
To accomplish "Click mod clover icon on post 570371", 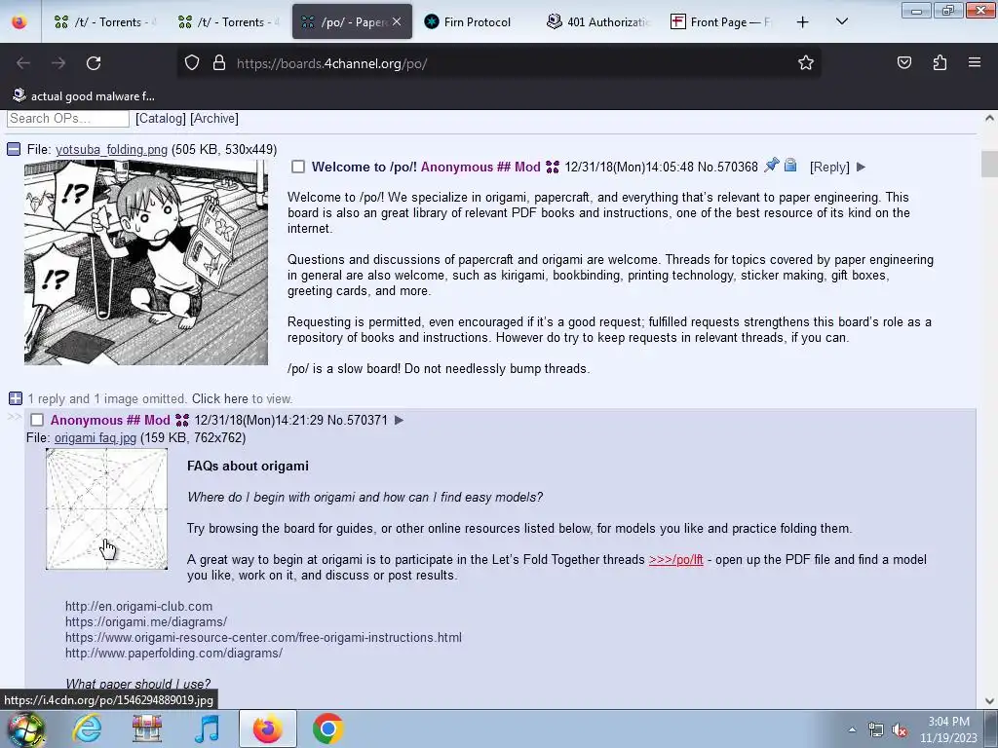I will 182,420.
